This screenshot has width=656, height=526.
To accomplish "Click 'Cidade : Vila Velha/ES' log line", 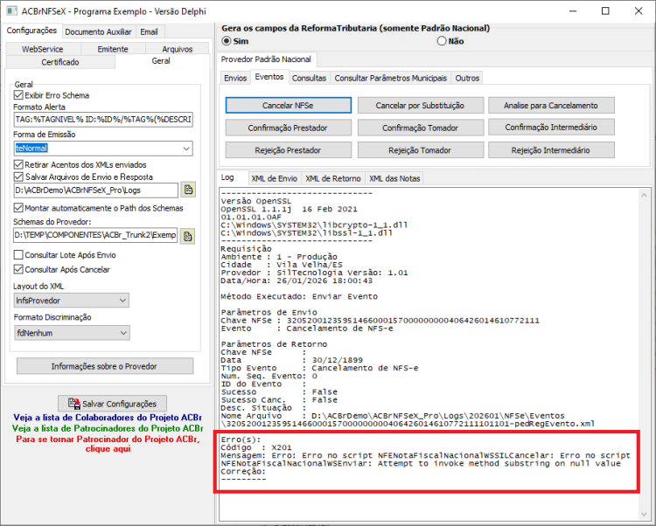I will [x=282, y=265].
